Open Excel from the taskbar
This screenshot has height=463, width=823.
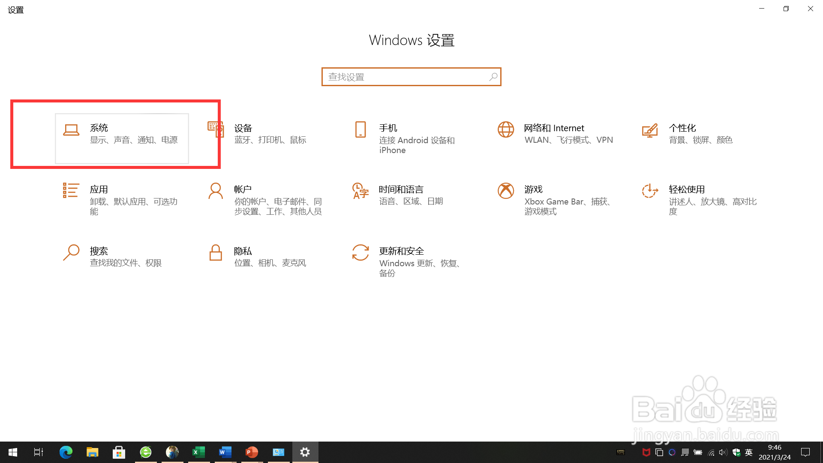[x=198, y=452]
